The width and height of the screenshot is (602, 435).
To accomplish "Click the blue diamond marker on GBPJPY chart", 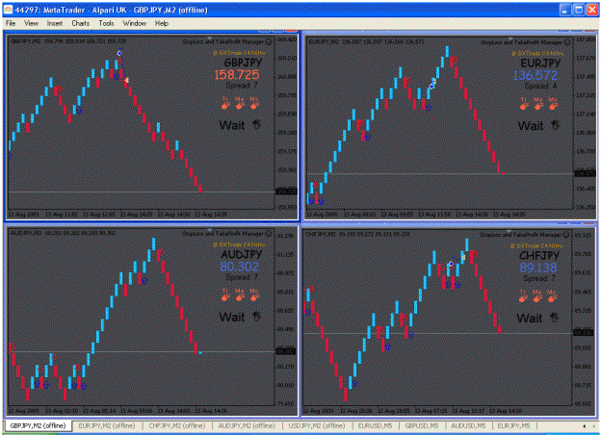I will pyautogui.click(x=119, y=53).
